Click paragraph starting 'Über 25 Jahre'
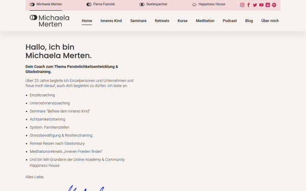Image resolution: width=306 pixels, height=191 pixels. click(x=80, y=83)
